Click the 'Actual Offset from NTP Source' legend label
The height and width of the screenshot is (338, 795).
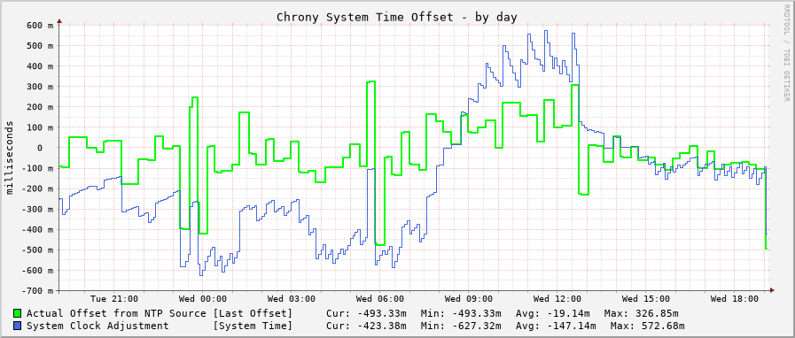[116, 313]
